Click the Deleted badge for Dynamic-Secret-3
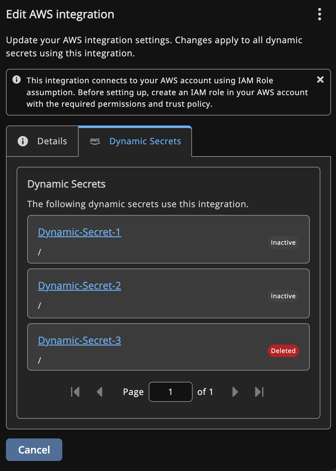Image resolution: width=336 pixels, height=471 pixels. click(283, 351)
